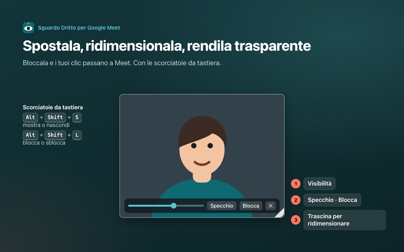Click the 'mostra o nascondi' text
The image size is (404, 252).
(46, 125)
